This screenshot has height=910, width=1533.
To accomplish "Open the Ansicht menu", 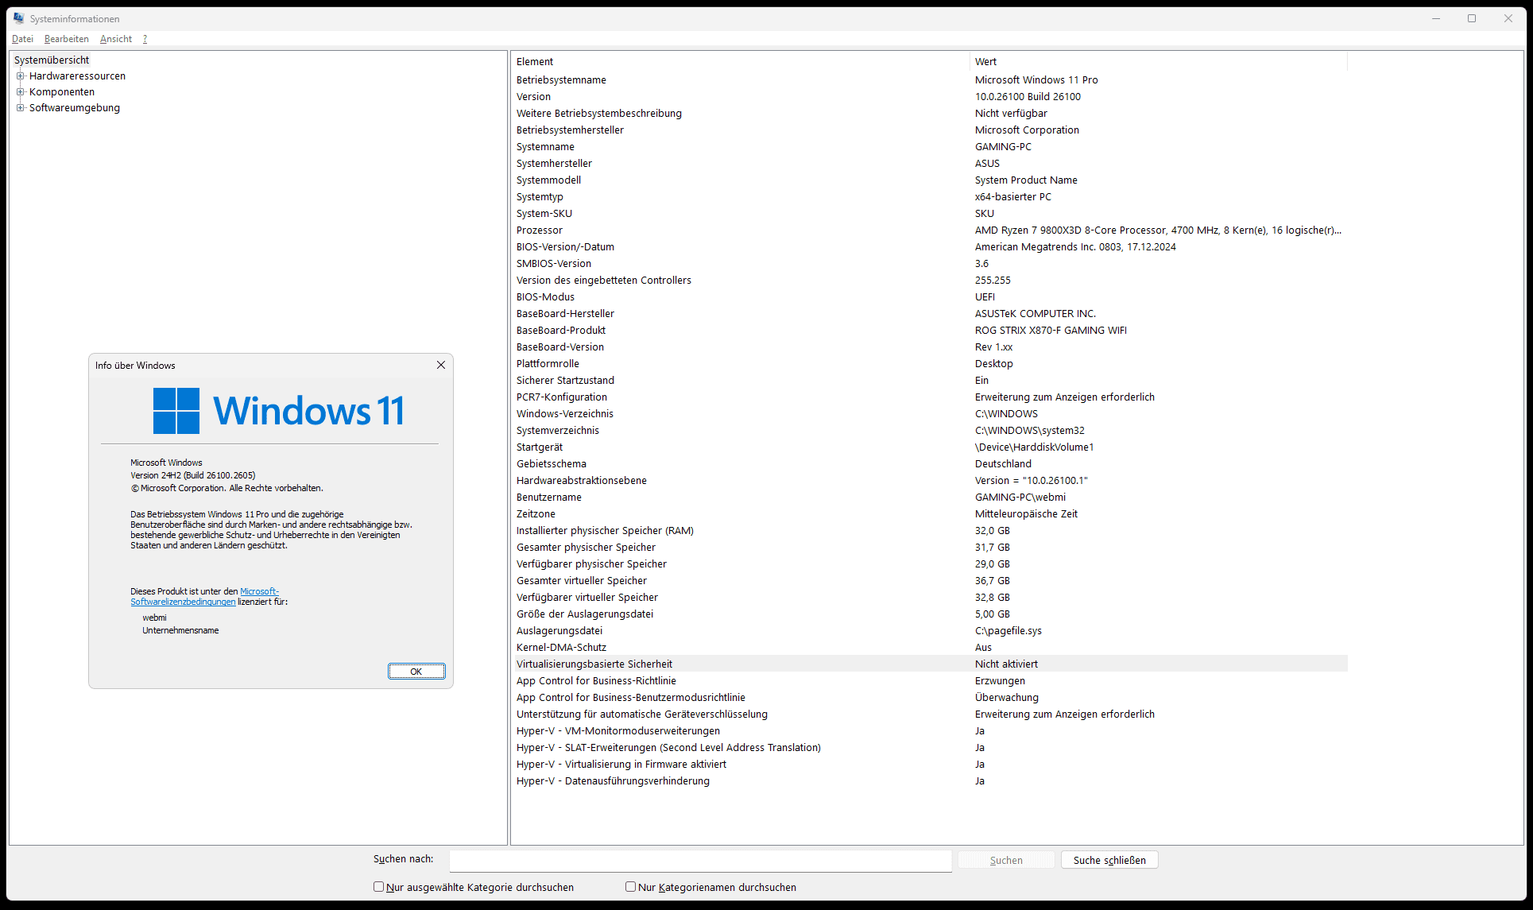I will 116,39.
